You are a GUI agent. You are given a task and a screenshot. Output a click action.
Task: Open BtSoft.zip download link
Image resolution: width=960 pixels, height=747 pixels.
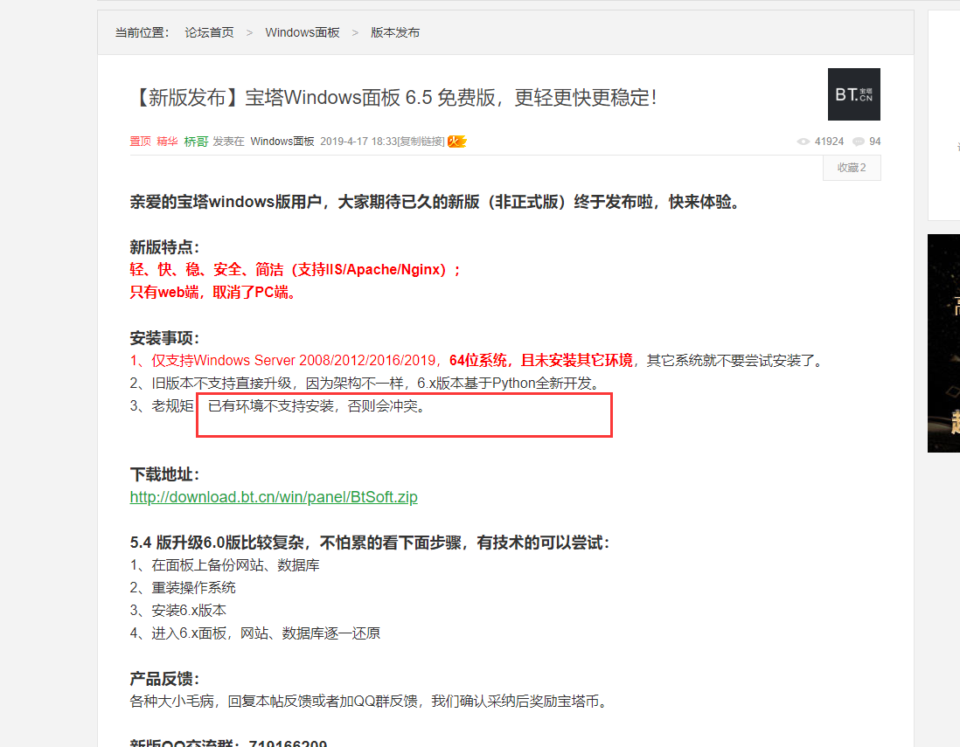tap(274, 497)
